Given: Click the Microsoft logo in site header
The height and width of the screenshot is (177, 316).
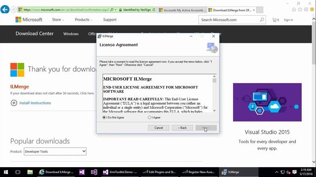Looking at the screenshot, I should pyautogui.click(x=29, y=20).
